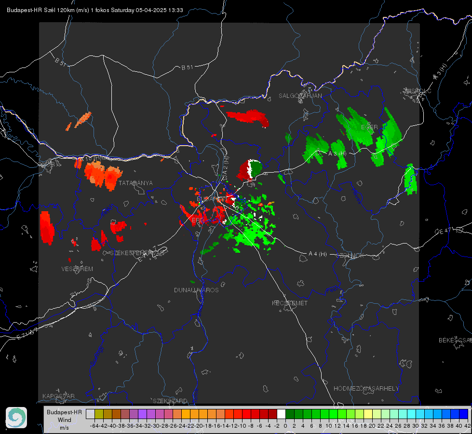Click the long red echo south of Salgótarján
472x434 pixels.
pyautogui.click(x=248, y=118)
